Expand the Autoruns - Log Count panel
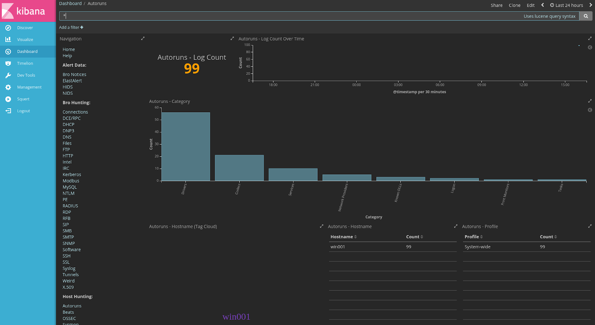This screenshot has width=595, height=325. click(232, 38)
